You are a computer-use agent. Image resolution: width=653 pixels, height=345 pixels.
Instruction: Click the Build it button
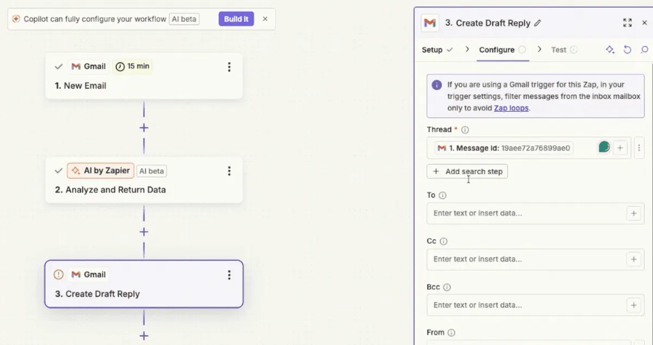click(x=236, y=19)
